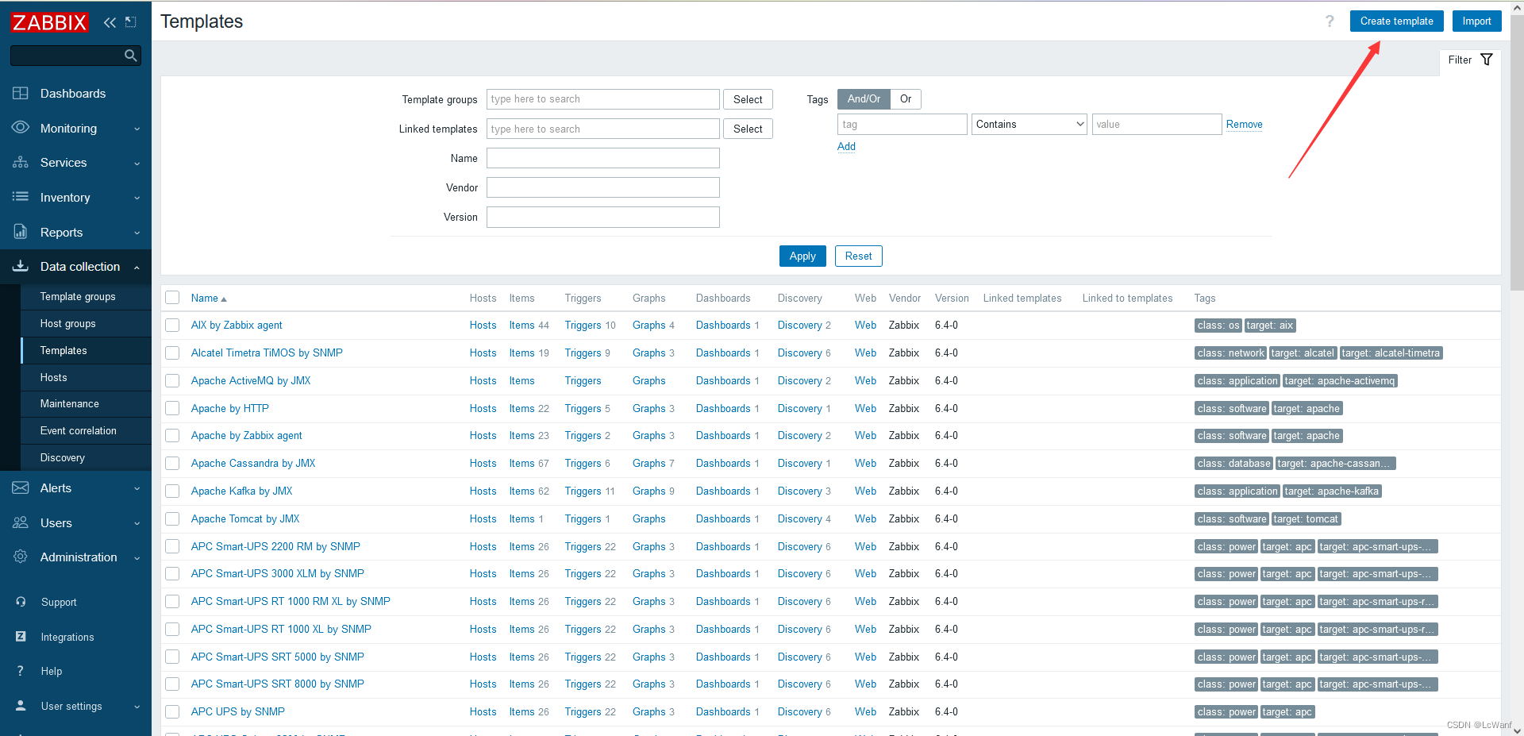Click the Support headset icon
This screenshot has height=736, width=1524.
(x=21, y=602)
